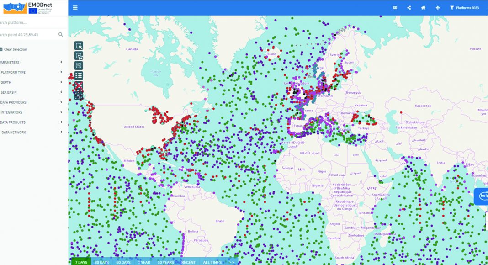Viewport: 488px width, 265px height.
Task: Click the share icon in top bar
Action: [x=409, y=8]
